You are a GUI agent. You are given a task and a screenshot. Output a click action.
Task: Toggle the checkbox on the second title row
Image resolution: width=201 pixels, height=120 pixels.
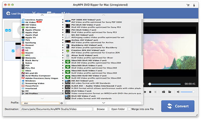click(13, 51)
